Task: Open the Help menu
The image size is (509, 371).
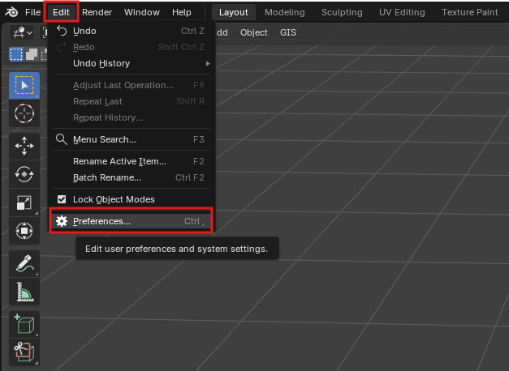Action: (182, 12)
